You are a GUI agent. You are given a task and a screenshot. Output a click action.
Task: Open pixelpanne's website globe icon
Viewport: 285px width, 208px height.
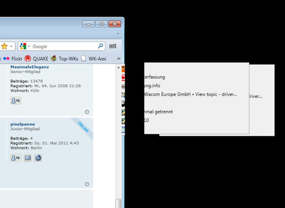(38, 158)
